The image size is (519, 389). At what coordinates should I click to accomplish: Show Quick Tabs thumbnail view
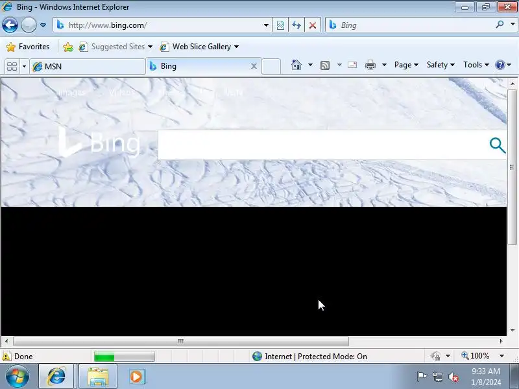pyautogui.click(x=12, y=67)
